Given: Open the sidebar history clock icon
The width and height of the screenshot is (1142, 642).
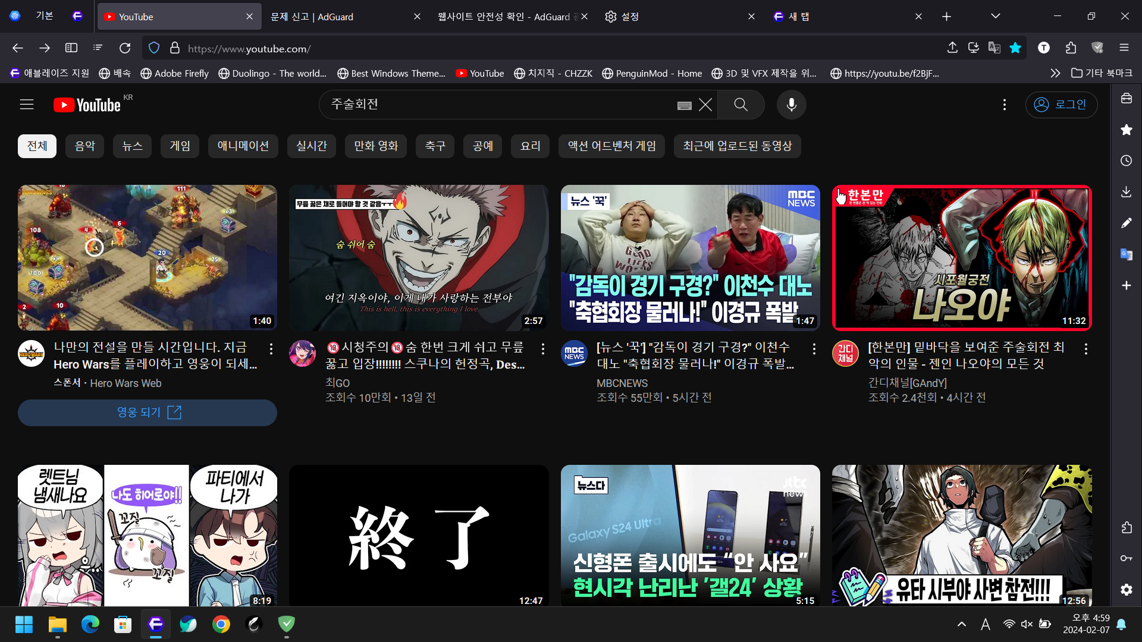Looking at the screenshot, I should (1126, 161).
